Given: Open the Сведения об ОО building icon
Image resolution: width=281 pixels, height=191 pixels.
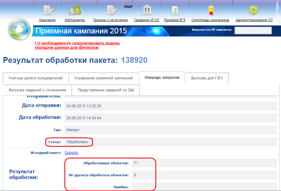Looking at the screenshot, I should (x=146, y=10).
